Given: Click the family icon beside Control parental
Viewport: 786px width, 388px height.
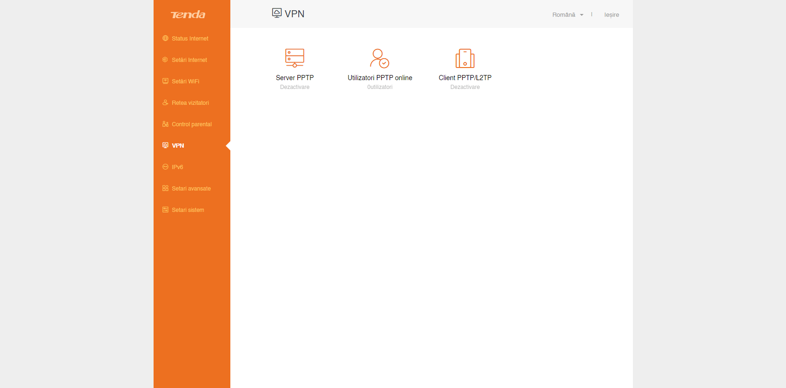Looking at the screenshot, I should point(165,124).
